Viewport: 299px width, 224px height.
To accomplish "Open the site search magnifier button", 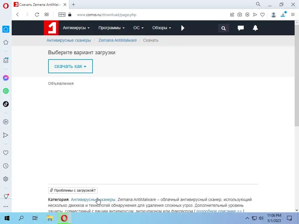I will click(224, 28).
